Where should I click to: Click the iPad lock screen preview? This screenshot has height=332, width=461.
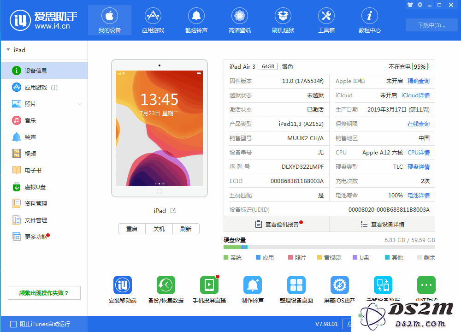pos(160,128)
